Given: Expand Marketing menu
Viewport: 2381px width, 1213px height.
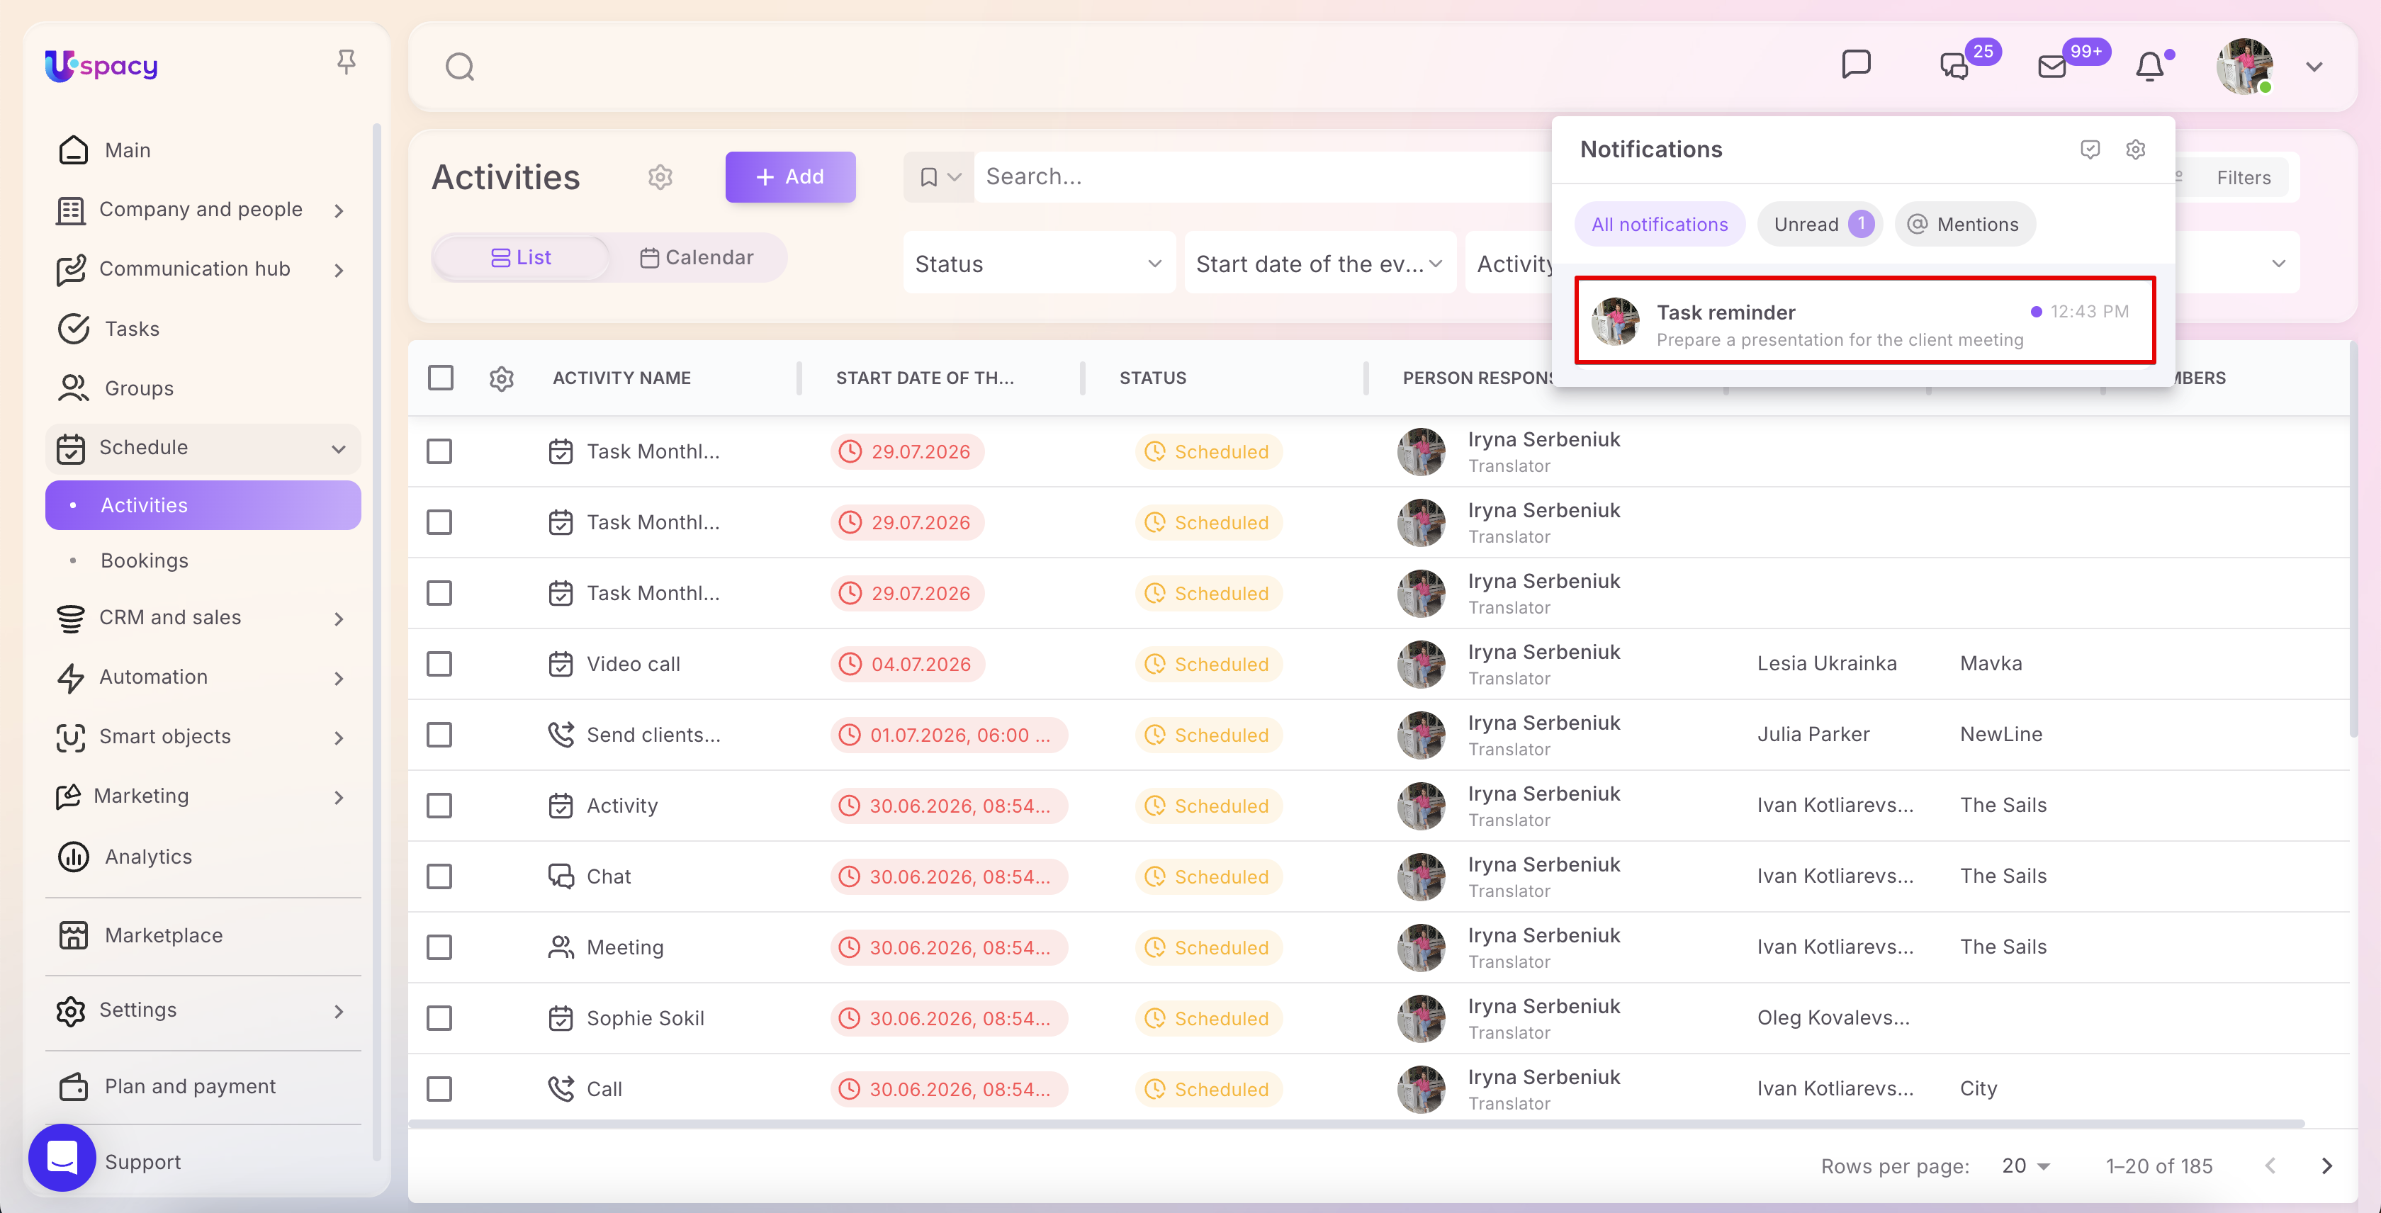Looking at the screenshot, I should (203, 796).
